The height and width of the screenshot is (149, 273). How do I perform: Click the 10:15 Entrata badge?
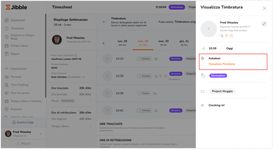[x=144, y=59]
